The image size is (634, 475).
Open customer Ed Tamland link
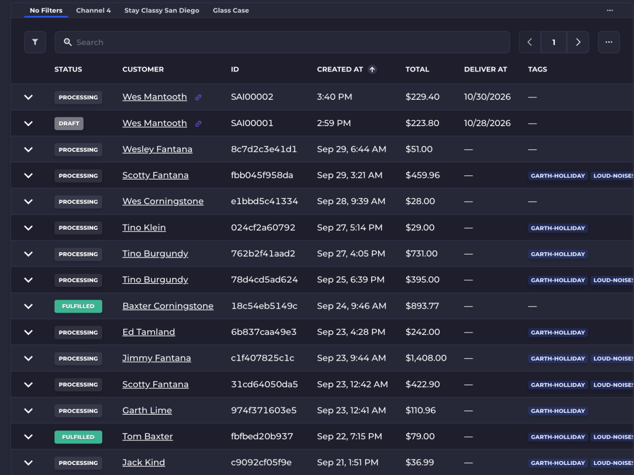click(x=149, y=332)
